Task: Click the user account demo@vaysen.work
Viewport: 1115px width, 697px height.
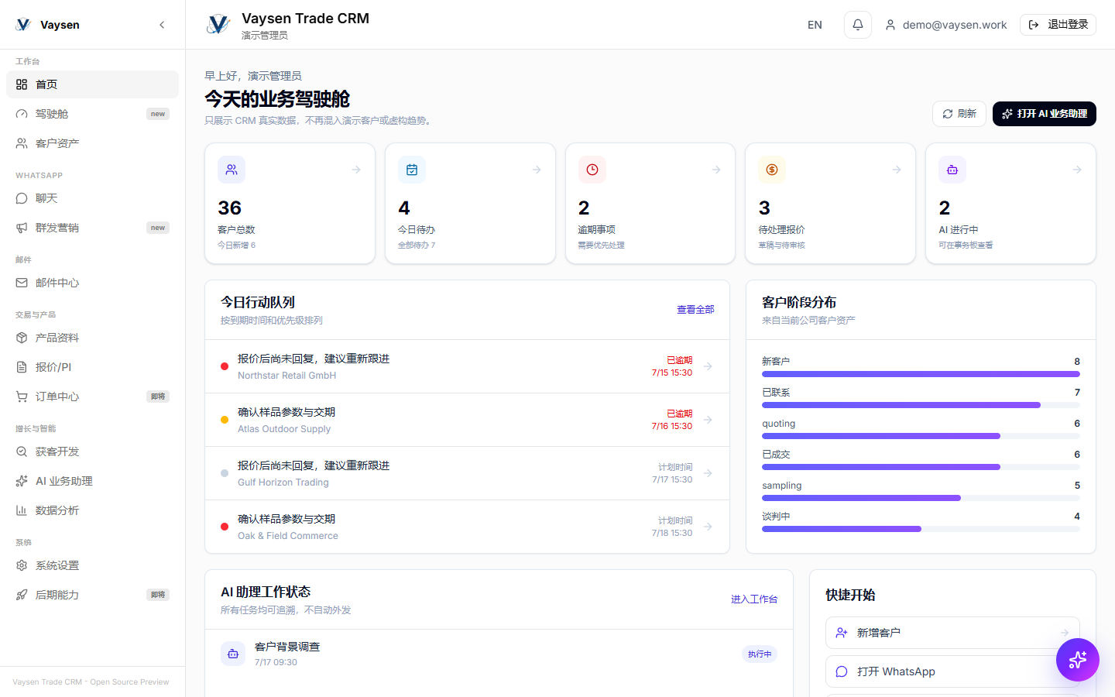Action: [946, 25]
